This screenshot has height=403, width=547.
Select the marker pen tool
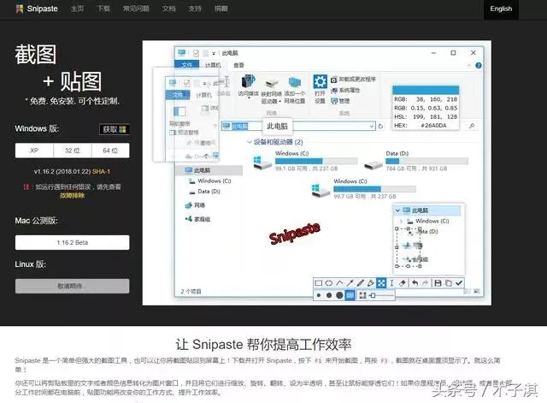click(x=370, y=283)
